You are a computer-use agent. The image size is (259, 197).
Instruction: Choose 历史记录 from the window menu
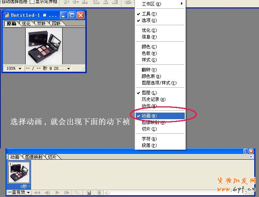[x=153, y=99]
